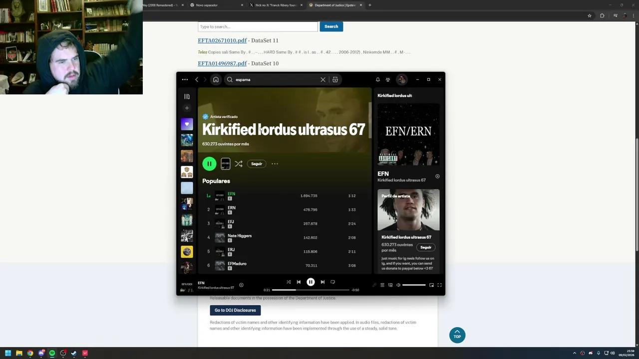Open the Chrome extensions puzzle icon
Screen dimensions: 639x359
602,15
